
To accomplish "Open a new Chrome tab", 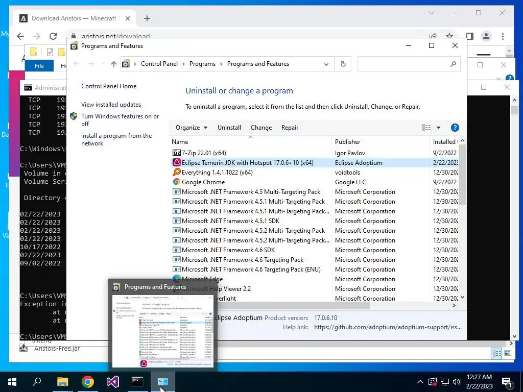I will point(147,18).
